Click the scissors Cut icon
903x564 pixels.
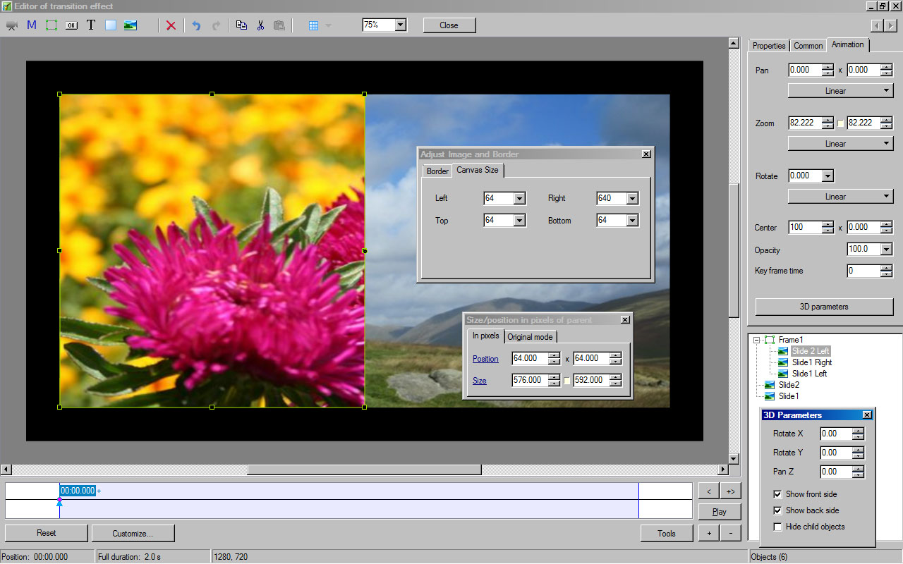pos(260,25)
